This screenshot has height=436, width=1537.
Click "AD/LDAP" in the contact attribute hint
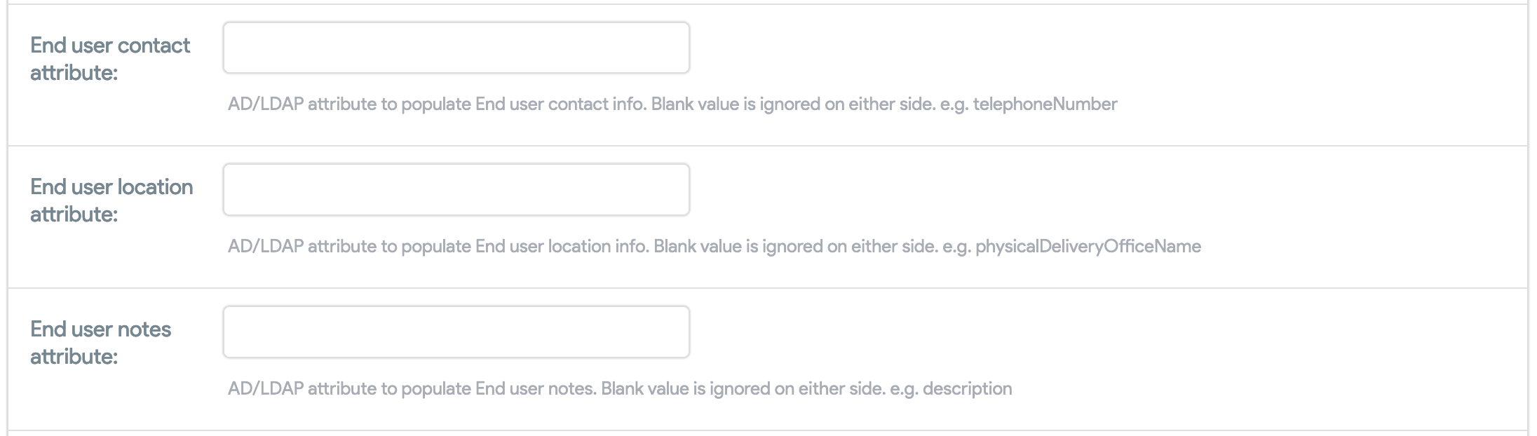265,104
